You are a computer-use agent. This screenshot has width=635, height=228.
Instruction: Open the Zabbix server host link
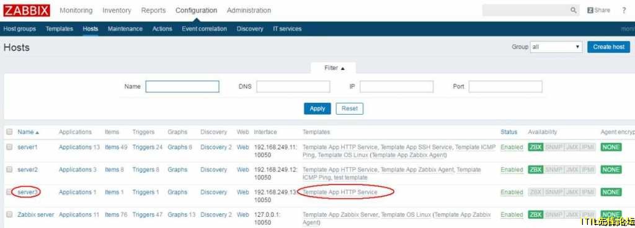coord(35,214)
